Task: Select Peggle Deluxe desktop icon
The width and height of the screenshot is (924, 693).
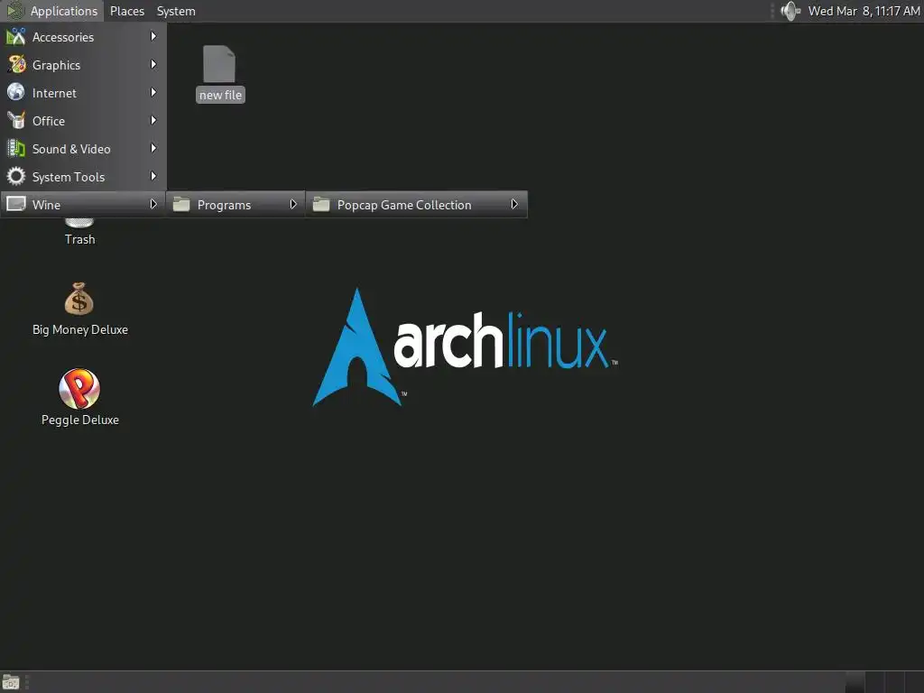Action: 79,388
